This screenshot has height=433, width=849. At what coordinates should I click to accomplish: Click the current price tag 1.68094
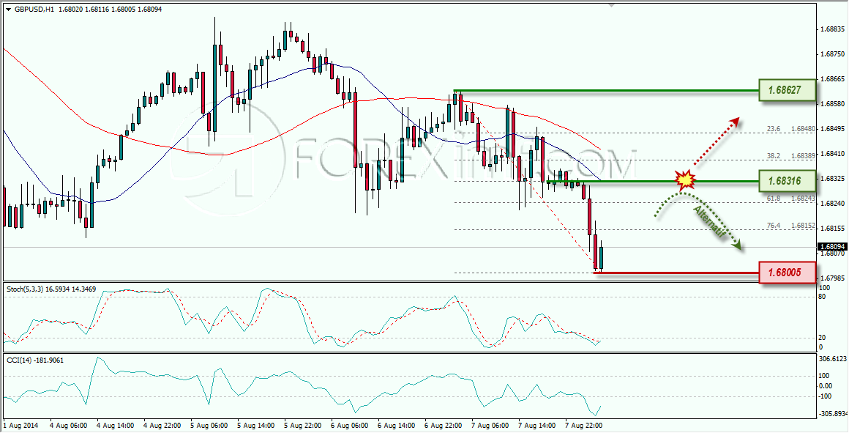(x=831, y=247)
